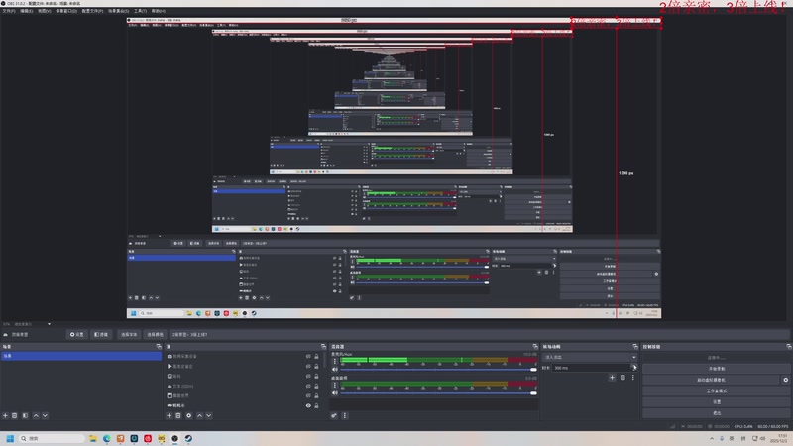Open Filters button in source toolbar
This screenshot has height=446, width=793.
point(101,334)
